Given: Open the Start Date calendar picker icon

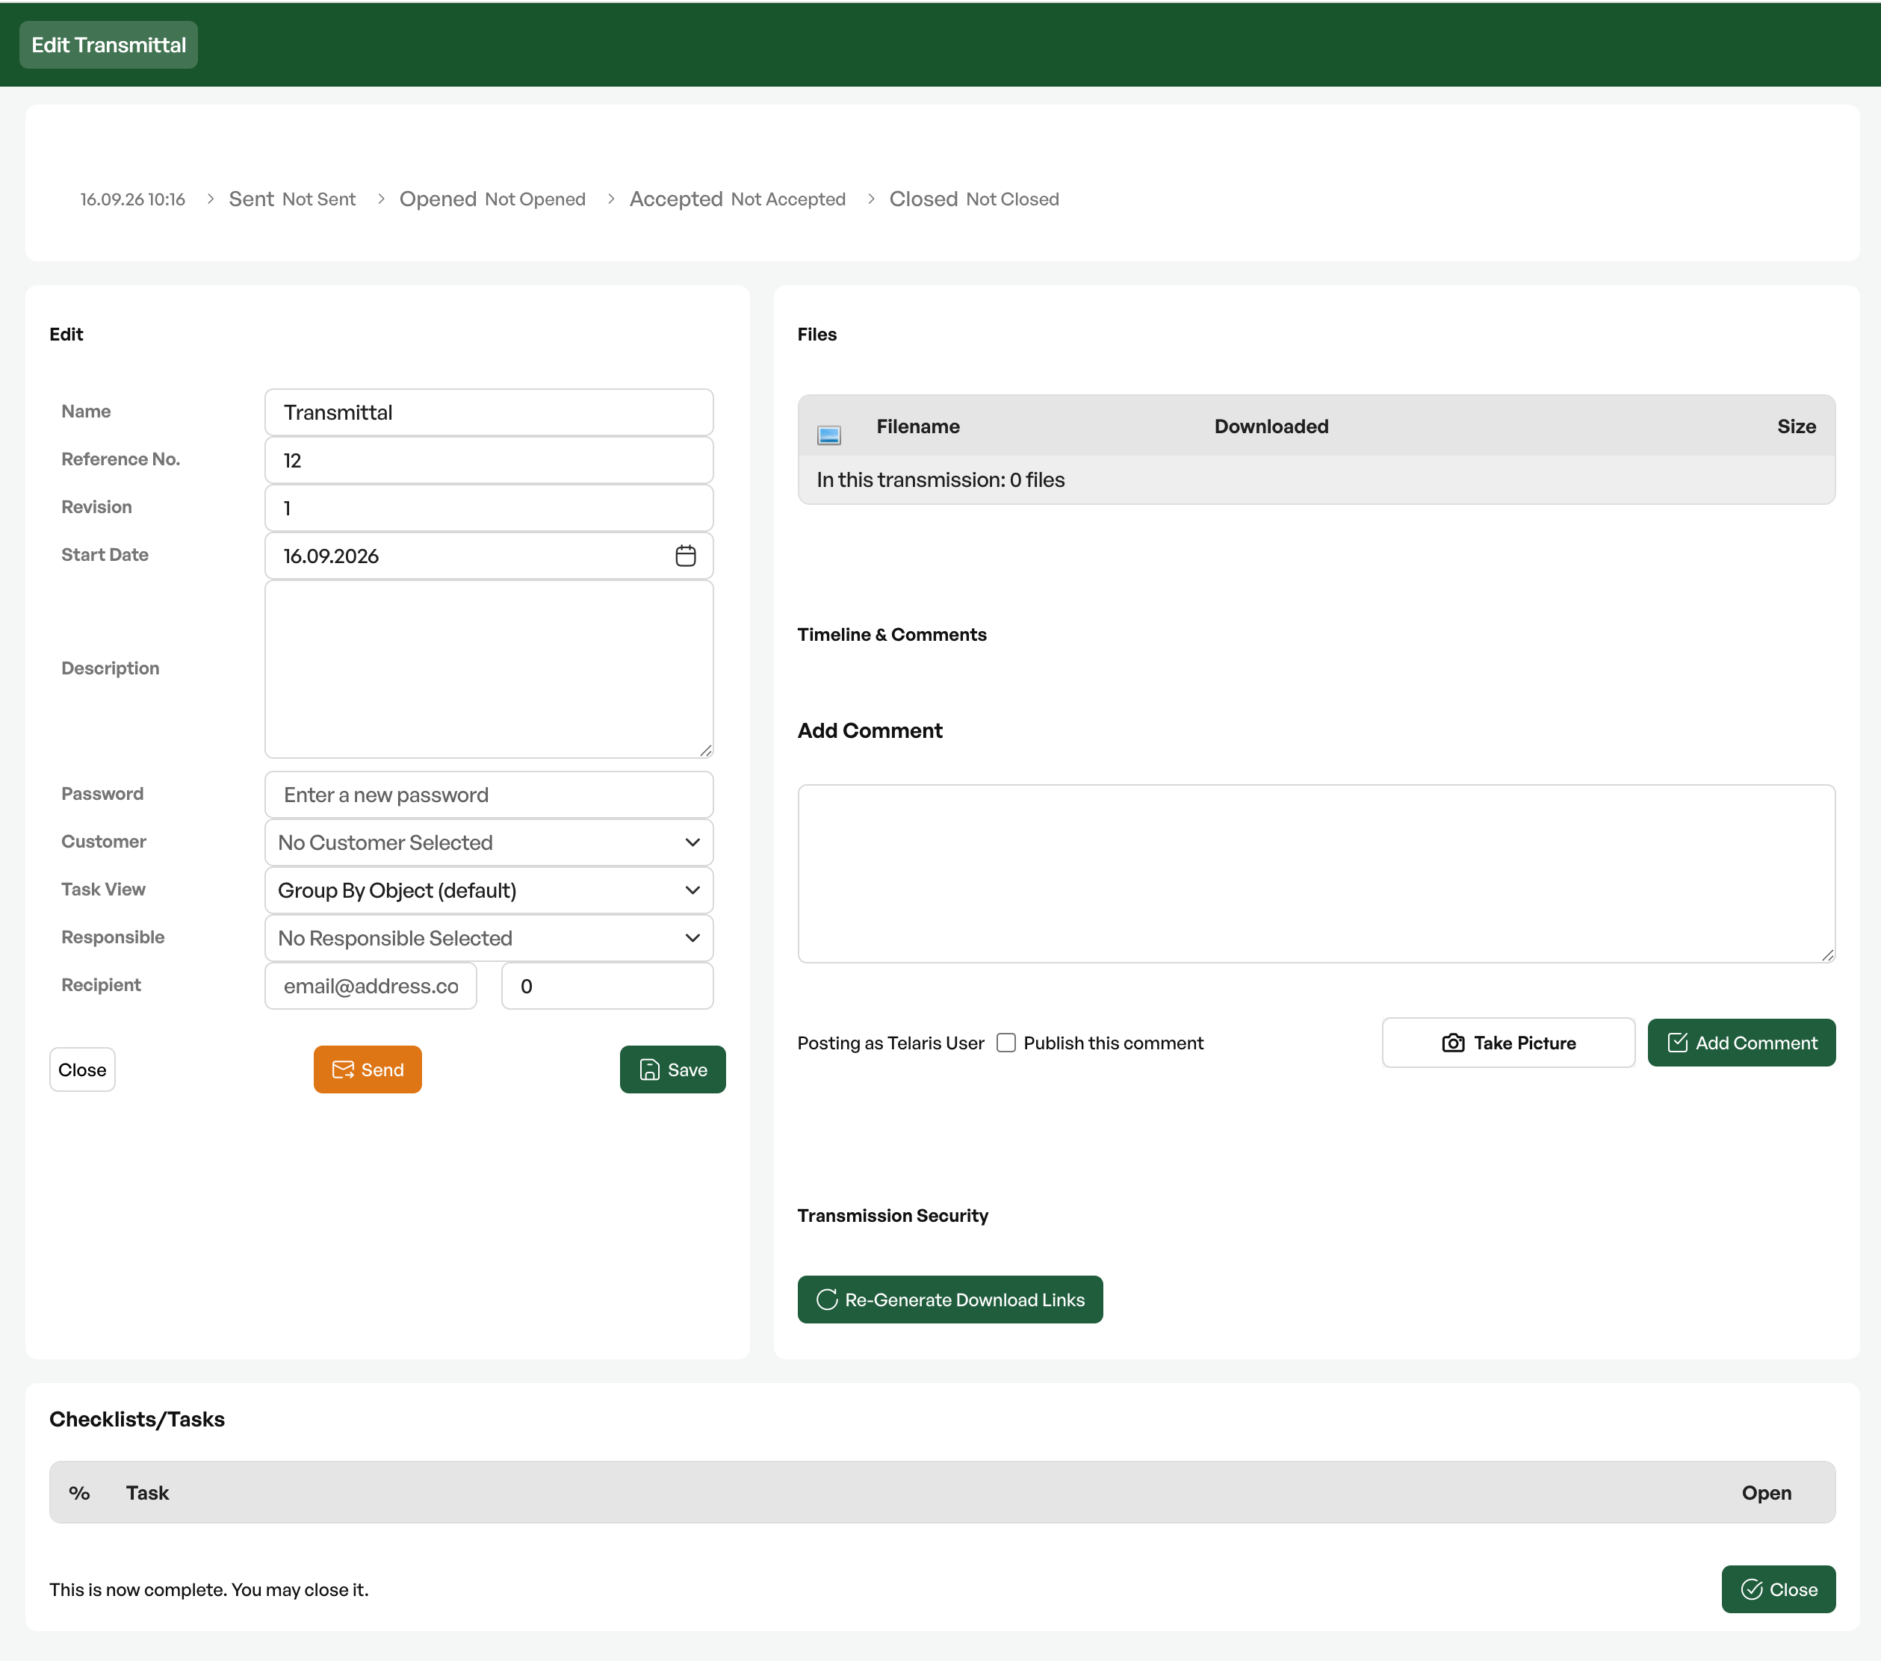Looking at the screenshot, I should (x=686, y=556).
